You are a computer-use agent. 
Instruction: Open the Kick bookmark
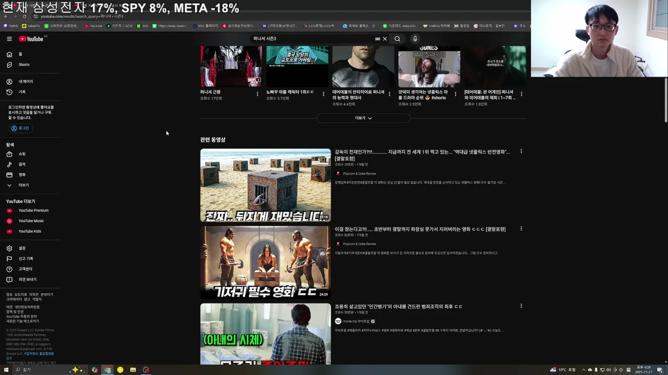[142, 26]
